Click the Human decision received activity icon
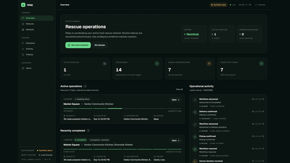The height and width of the screenshot is (163, 290). point(195,162)
